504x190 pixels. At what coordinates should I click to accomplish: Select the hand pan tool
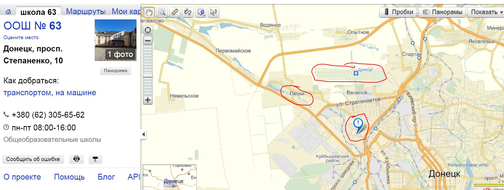pyautogui.click(x=149, y=12)
